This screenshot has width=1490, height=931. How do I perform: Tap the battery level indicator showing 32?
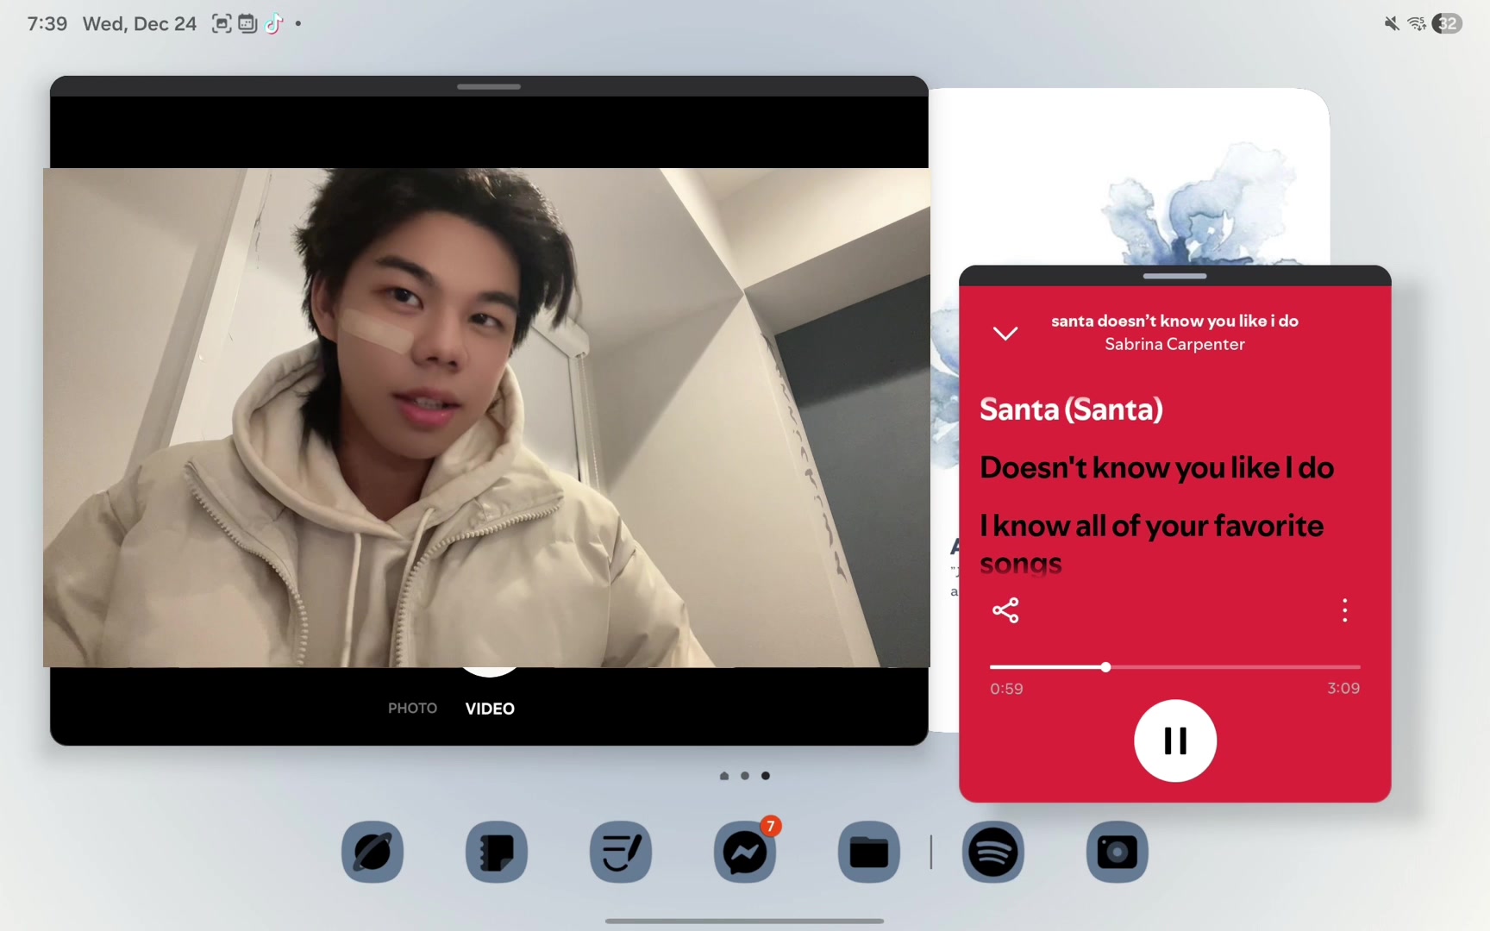click(x=1447, y=23)
